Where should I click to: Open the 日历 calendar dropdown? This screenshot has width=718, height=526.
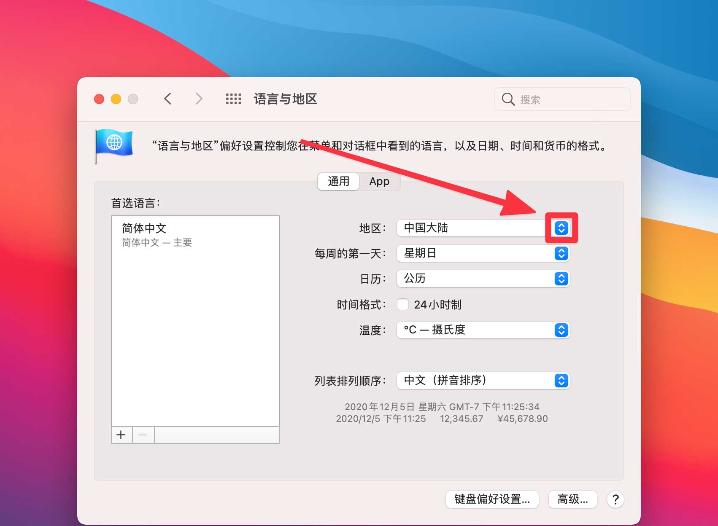(x=561, y=279)
